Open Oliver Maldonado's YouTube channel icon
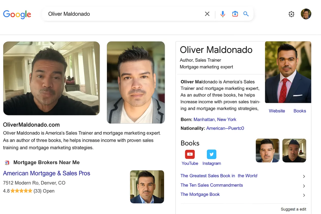This screenshot has height=214, width=321. point(190,154)
